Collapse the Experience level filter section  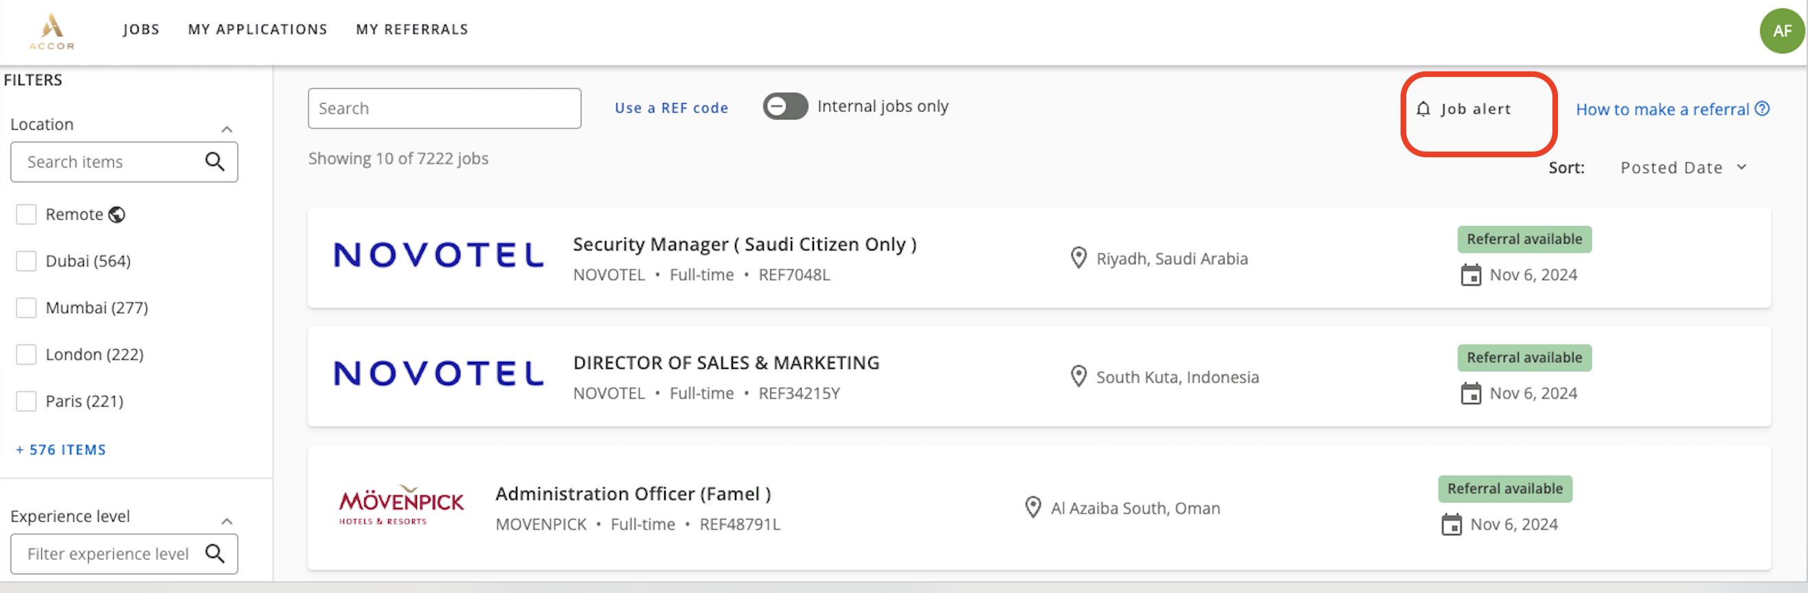227,521
